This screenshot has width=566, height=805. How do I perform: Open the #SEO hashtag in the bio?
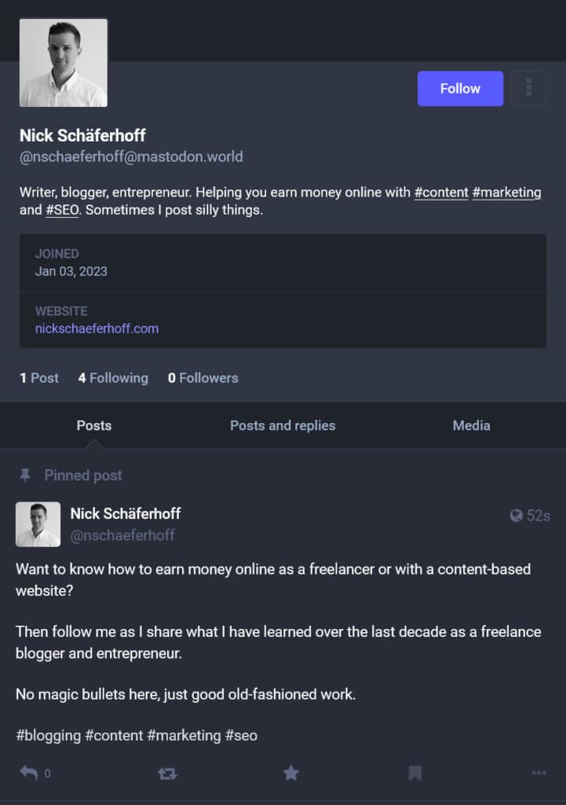62,210
